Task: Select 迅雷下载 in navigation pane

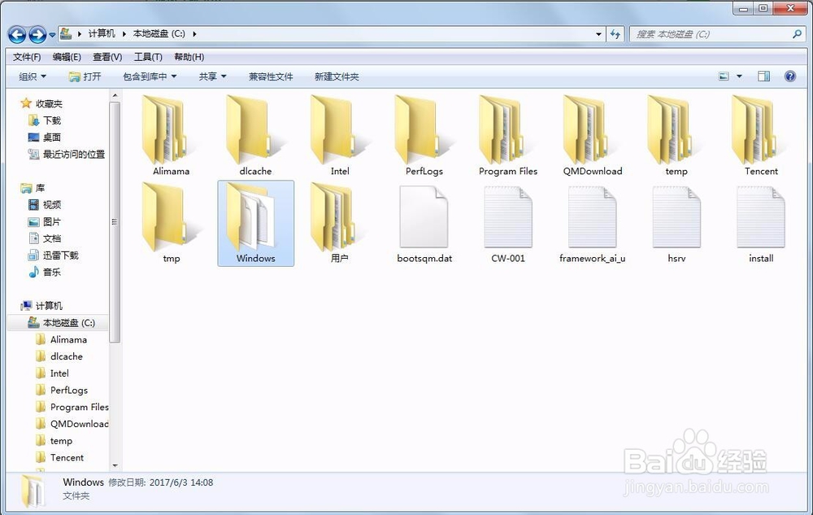Action: click(x=61, y=255)
